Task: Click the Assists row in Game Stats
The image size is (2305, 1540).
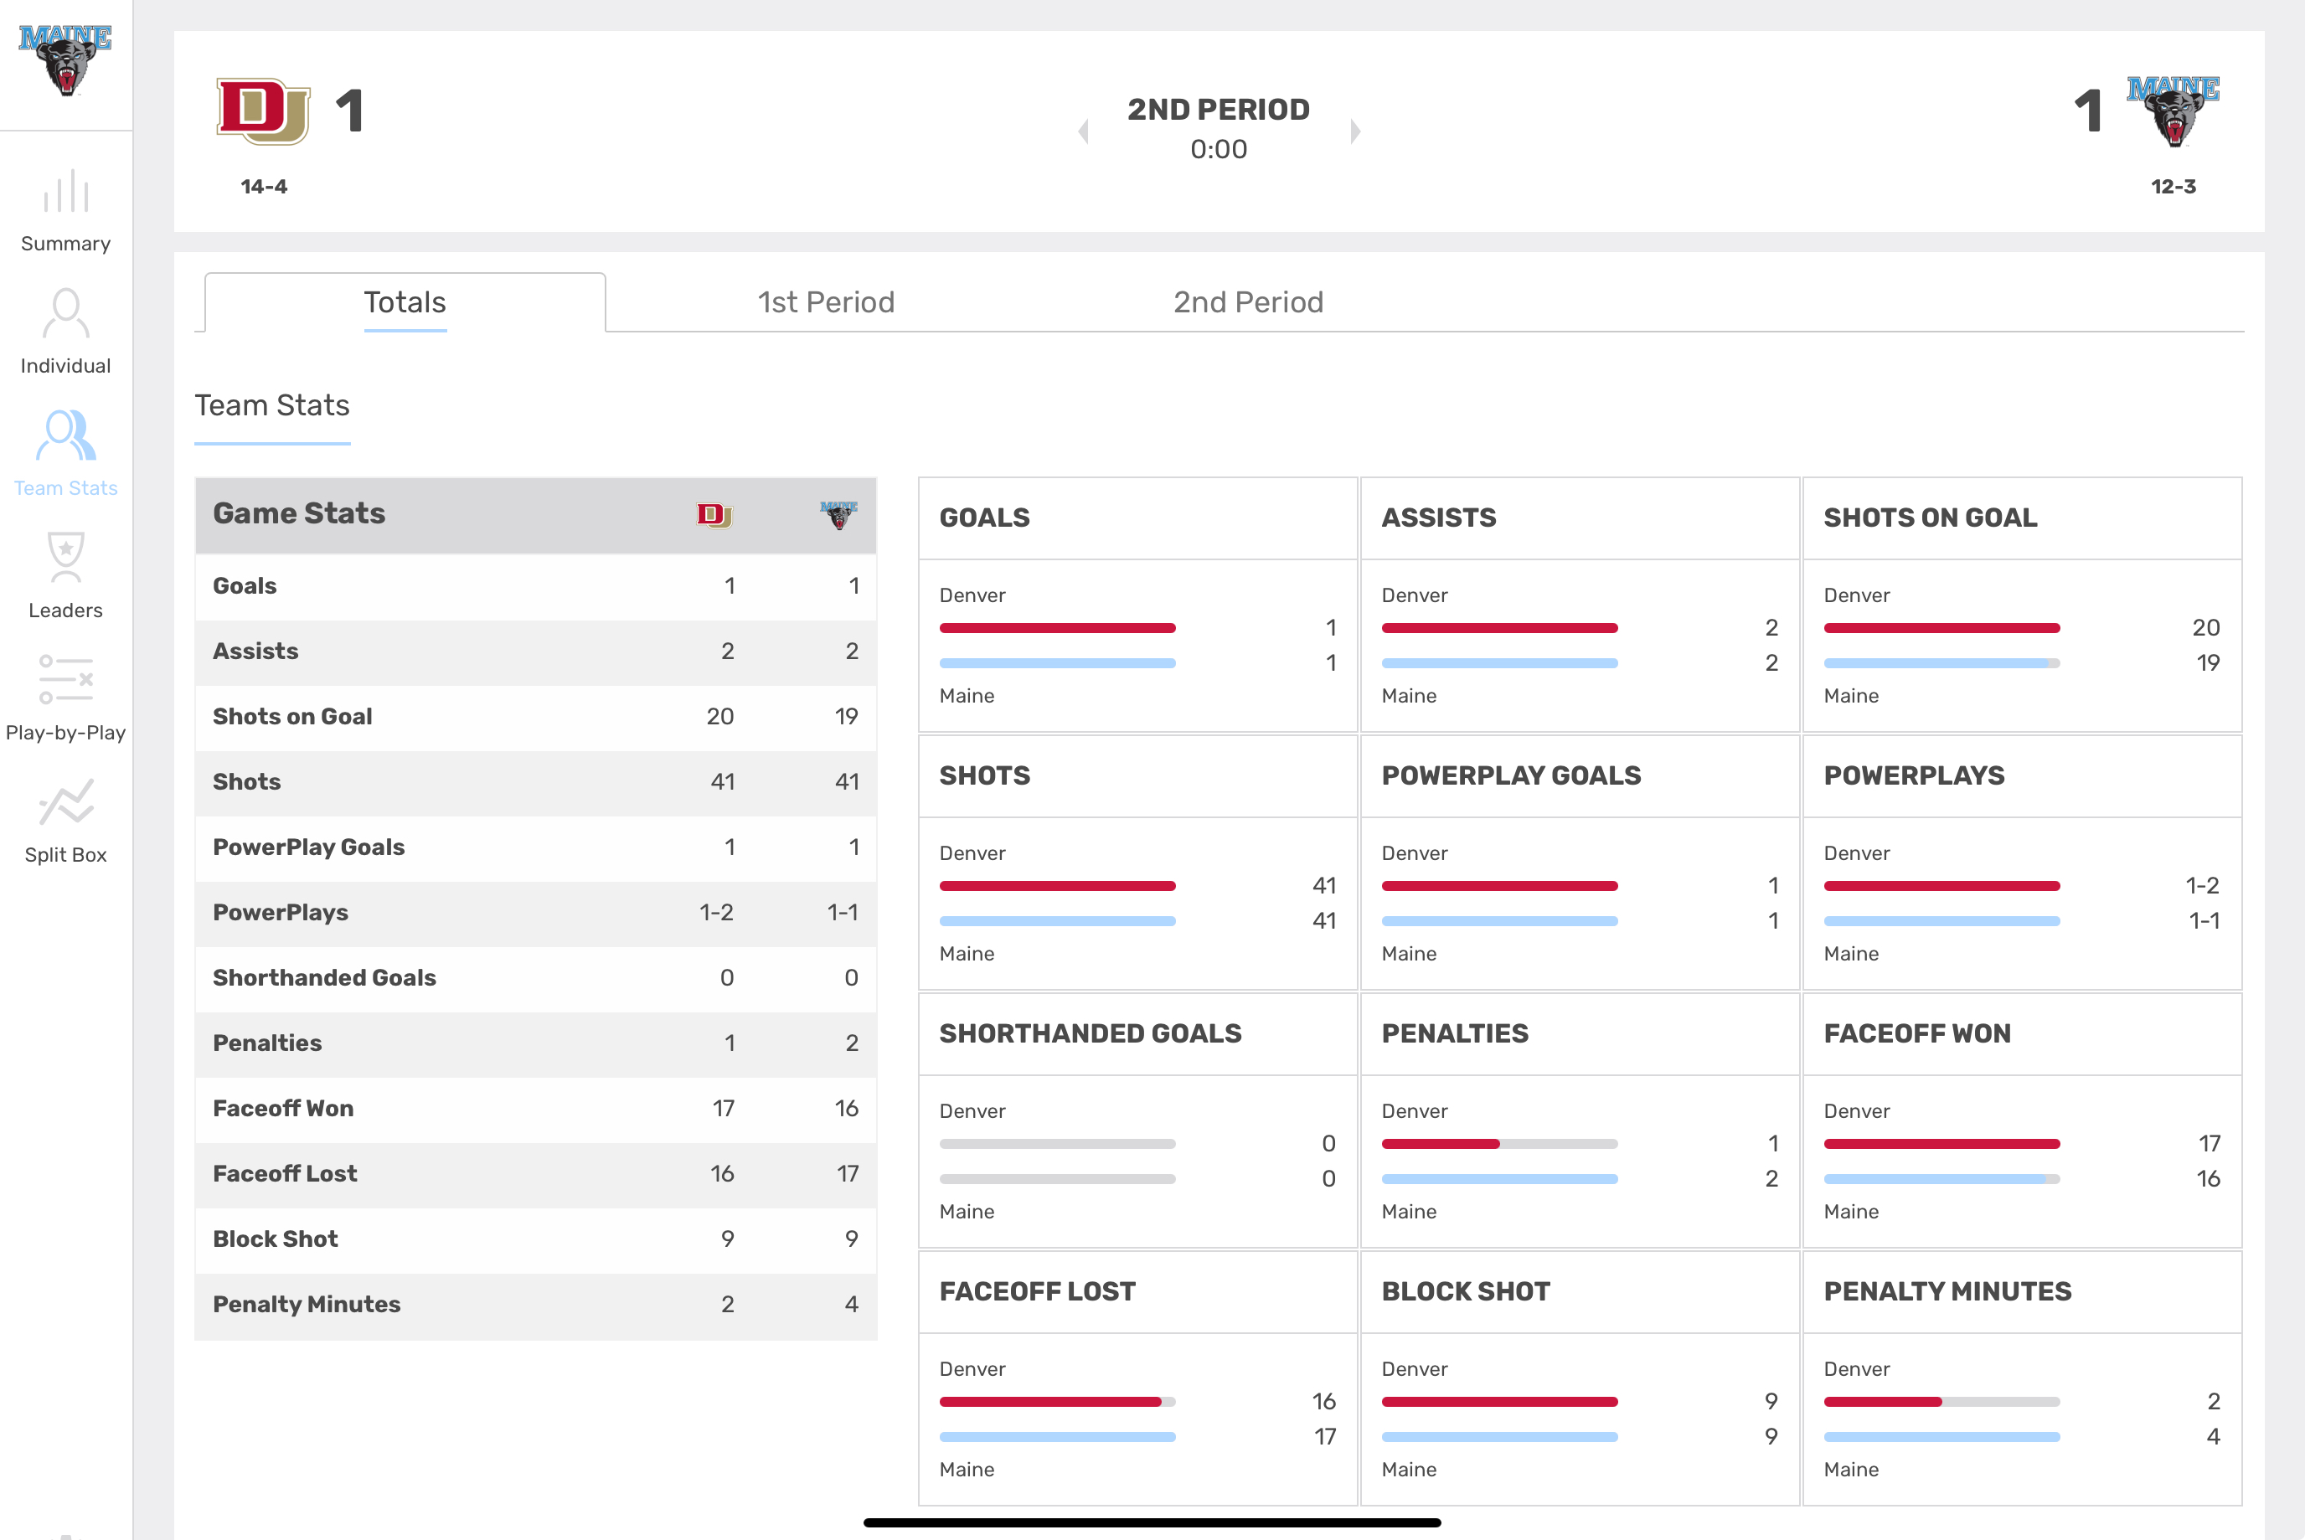Action: 536,652
